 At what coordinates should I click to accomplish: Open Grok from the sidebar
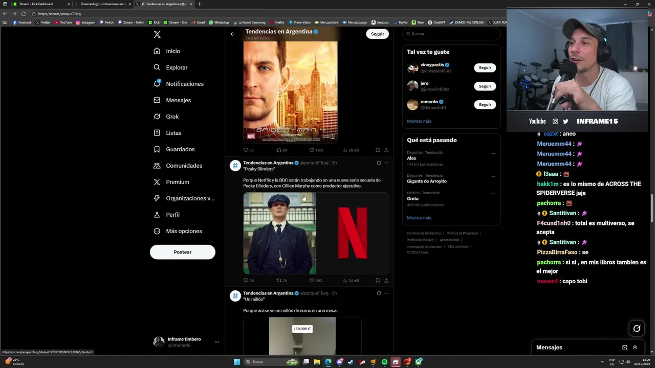[166, 117]
